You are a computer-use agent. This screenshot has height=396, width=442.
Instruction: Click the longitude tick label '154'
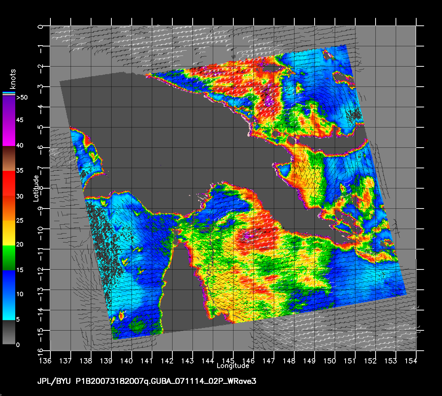(x=411, y=360)
